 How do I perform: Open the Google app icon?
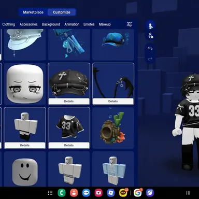(137, 193)
